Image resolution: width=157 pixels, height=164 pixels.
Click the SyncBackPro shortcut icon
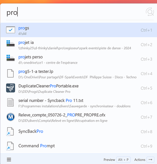point(10,132)
